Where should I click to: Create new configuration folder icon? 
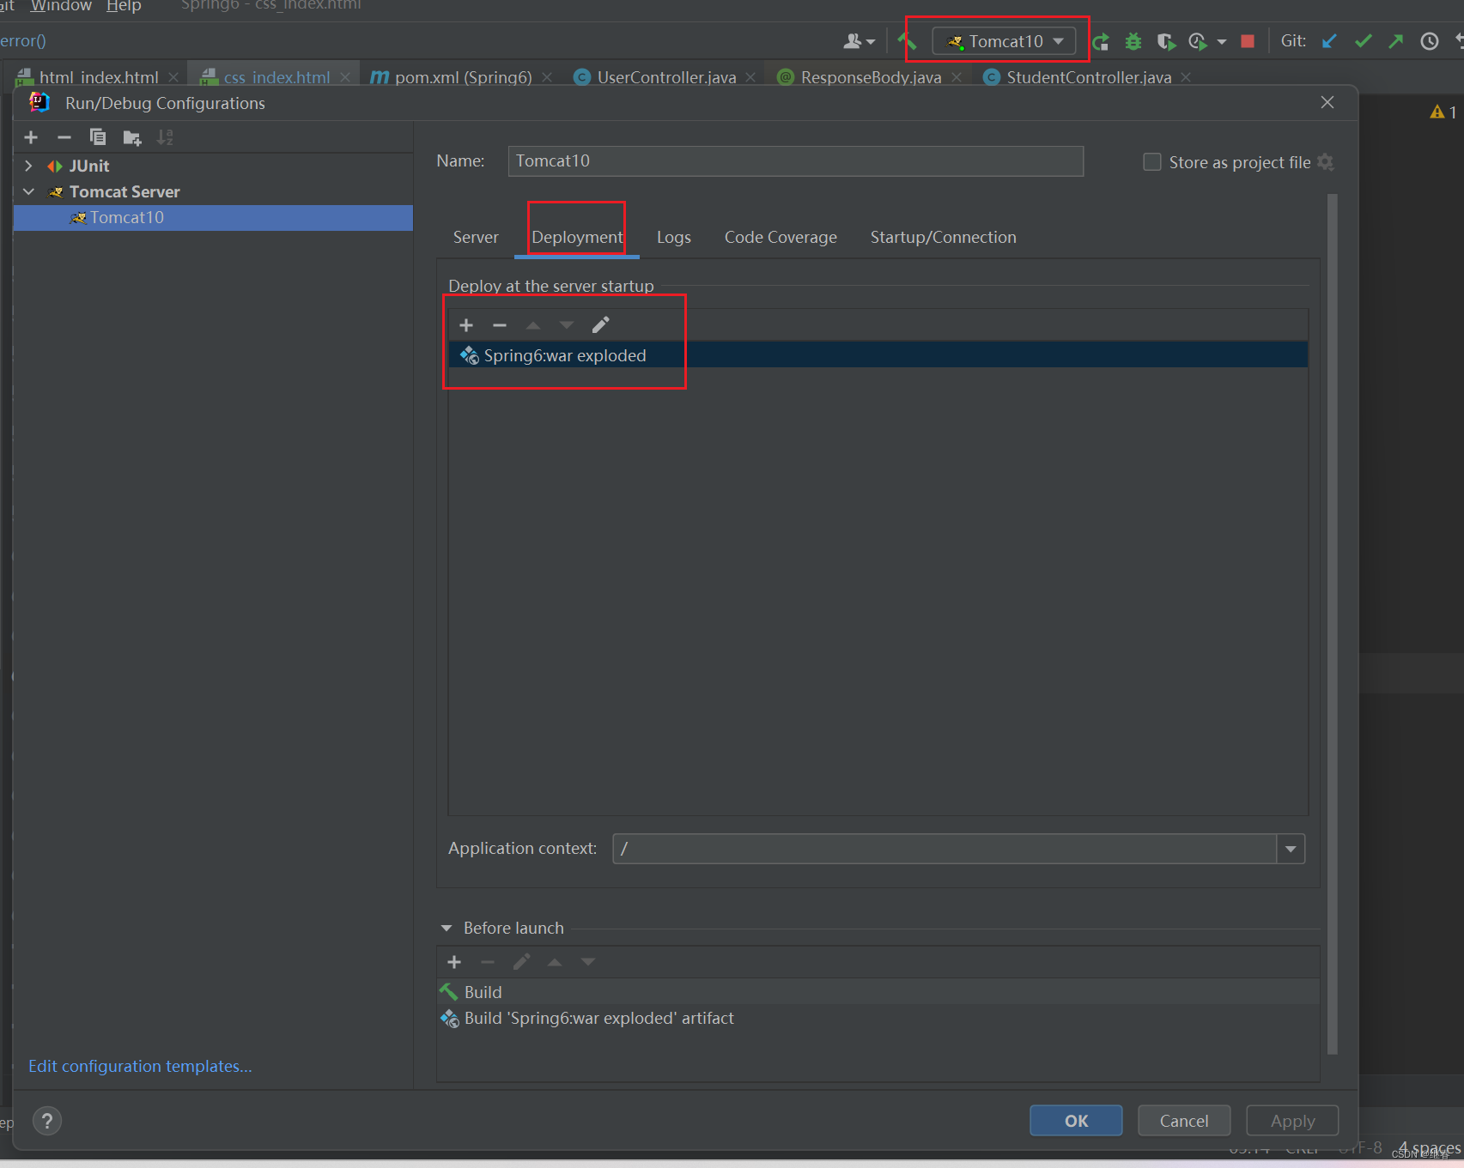tap(131, 137)
